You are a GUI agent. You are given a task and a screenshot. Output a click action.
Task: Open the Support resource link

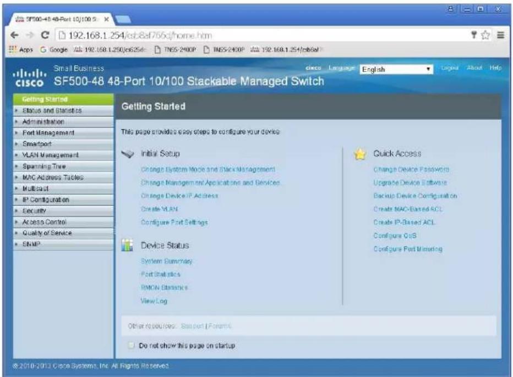pyautogui.click(x=193, y=326)
